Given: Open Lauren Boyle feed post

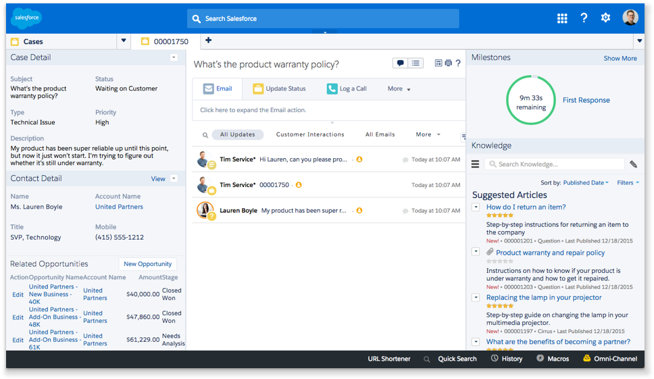Looking at the screenshot, I should point(328,211).
